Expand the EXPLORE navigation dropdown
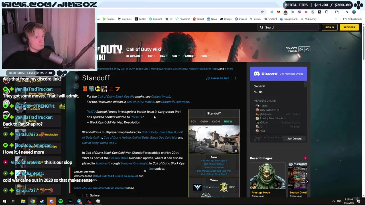This screenshot has width=365, height=205. click(134, 56)
